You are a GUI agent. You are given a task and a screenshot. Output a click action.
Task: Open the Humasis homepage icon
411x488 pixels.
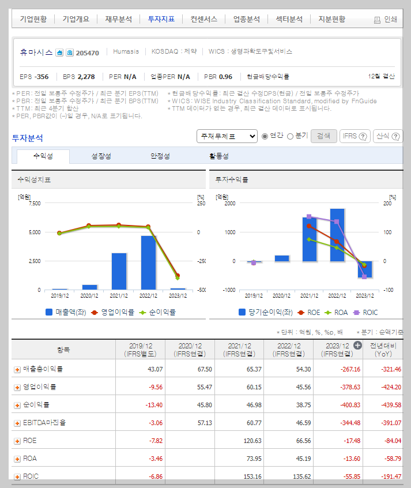[59, 52]
